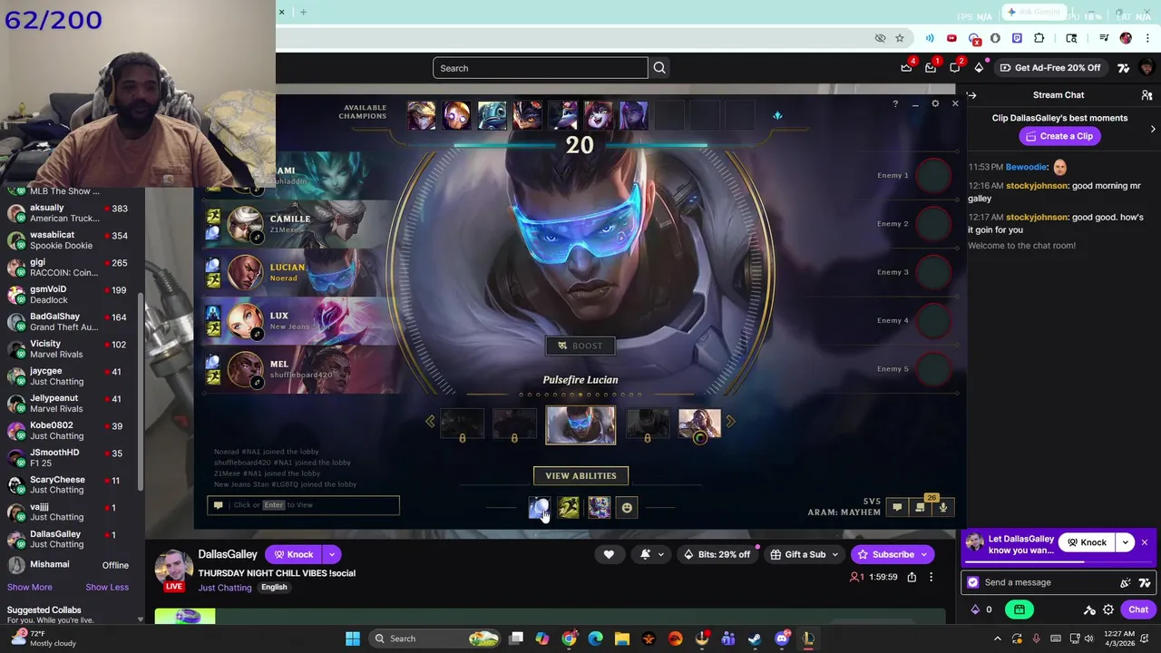Screen dimensions: 1161x653
Task: Click the blue reroll crystal icon
Action: [x=777, y=115]
